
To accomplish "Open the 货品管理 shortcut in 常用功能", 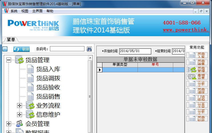I will coord(197,69).
